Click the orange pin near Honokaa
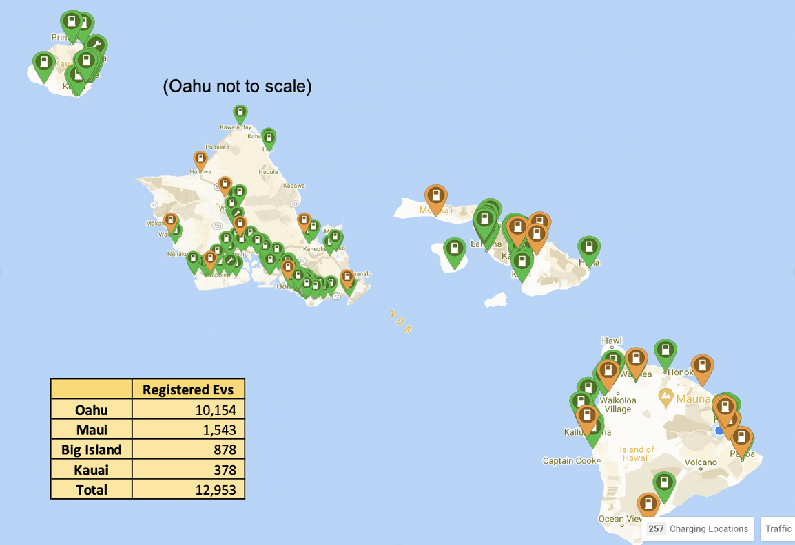The width and height of the screenshot is (795, 545). pos(703,365)
